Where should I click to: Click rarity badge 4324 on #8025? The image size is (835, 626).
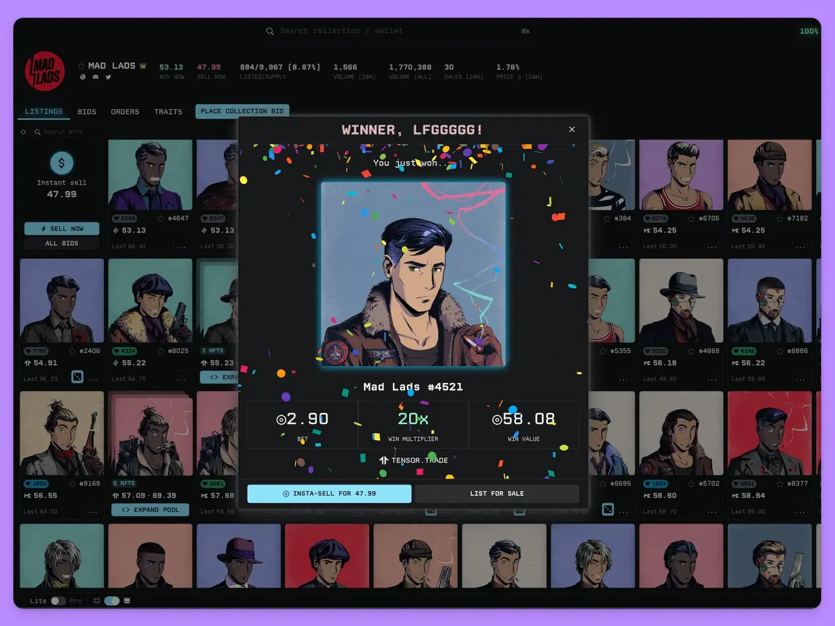point(125,351)
